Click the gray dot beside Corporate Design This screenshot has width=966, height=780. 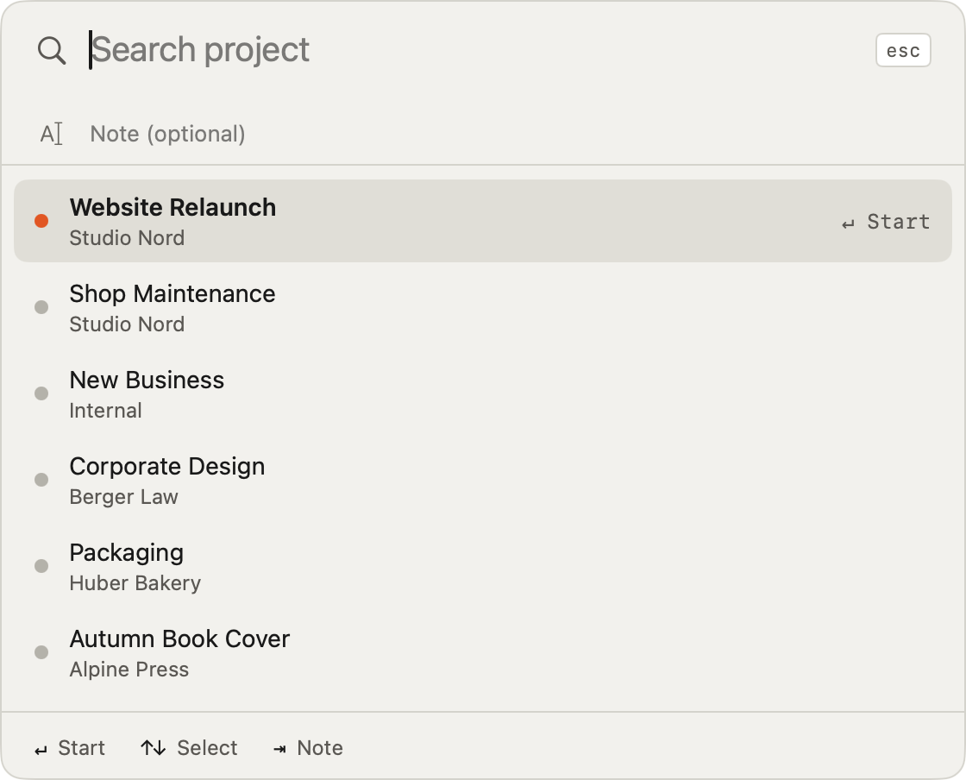coord(41,480)
